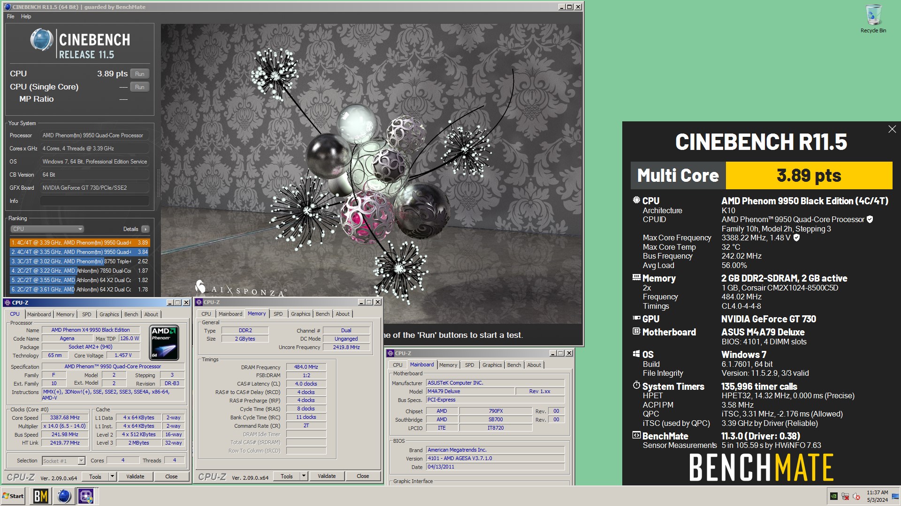Click the muted volume tray icon
This screenshot has height=506, width=901.
pyautogui.click(x=856, y=496)
